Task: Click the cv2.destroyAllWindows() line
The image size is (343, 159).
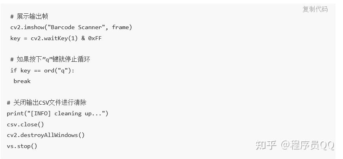Action: point(46,135)
